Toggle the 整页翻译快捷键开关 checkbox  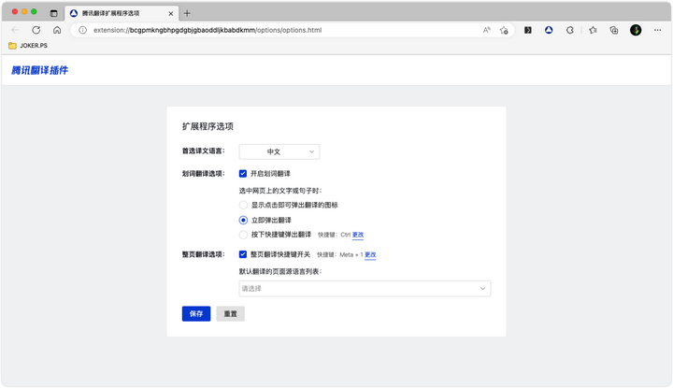243,254
